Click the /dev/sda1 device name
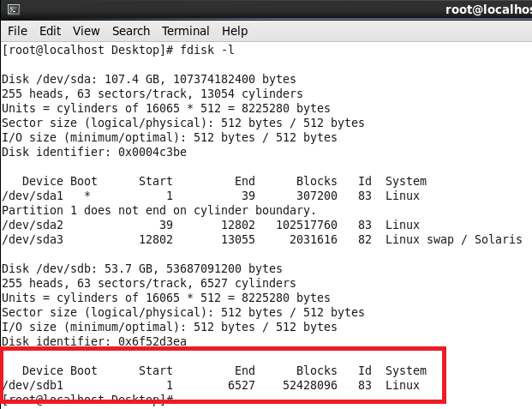This screenshot has height=409, width=532. click(33, 196)
